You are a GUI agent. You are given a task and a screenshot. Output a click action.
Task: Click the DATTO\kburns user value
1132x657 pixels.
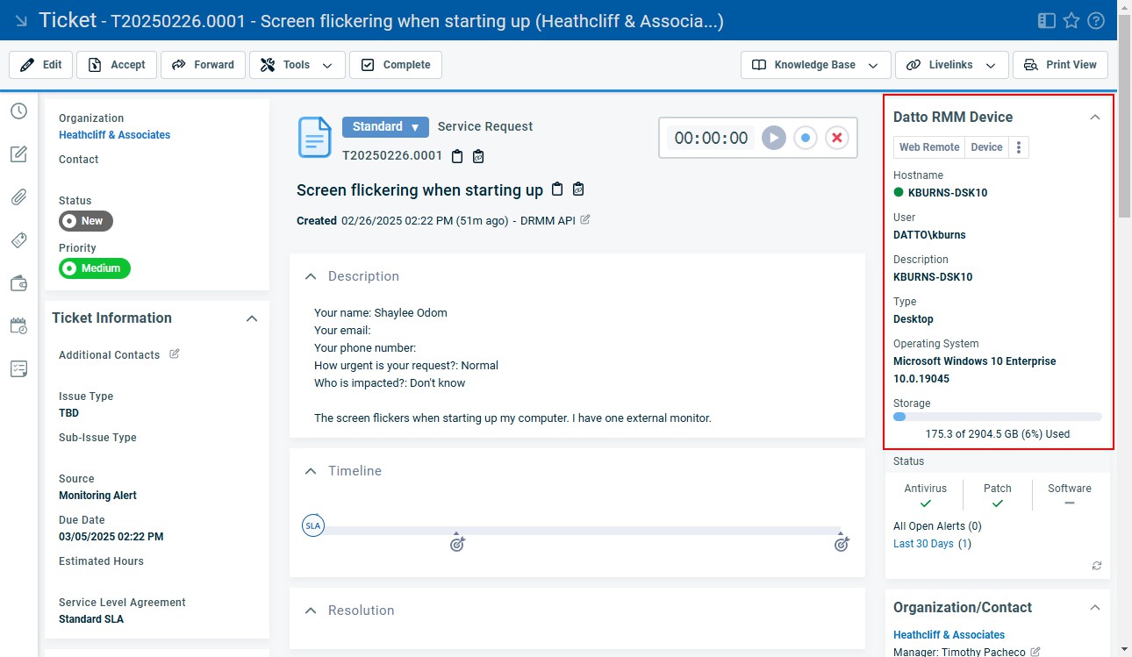tap(929, 235)
